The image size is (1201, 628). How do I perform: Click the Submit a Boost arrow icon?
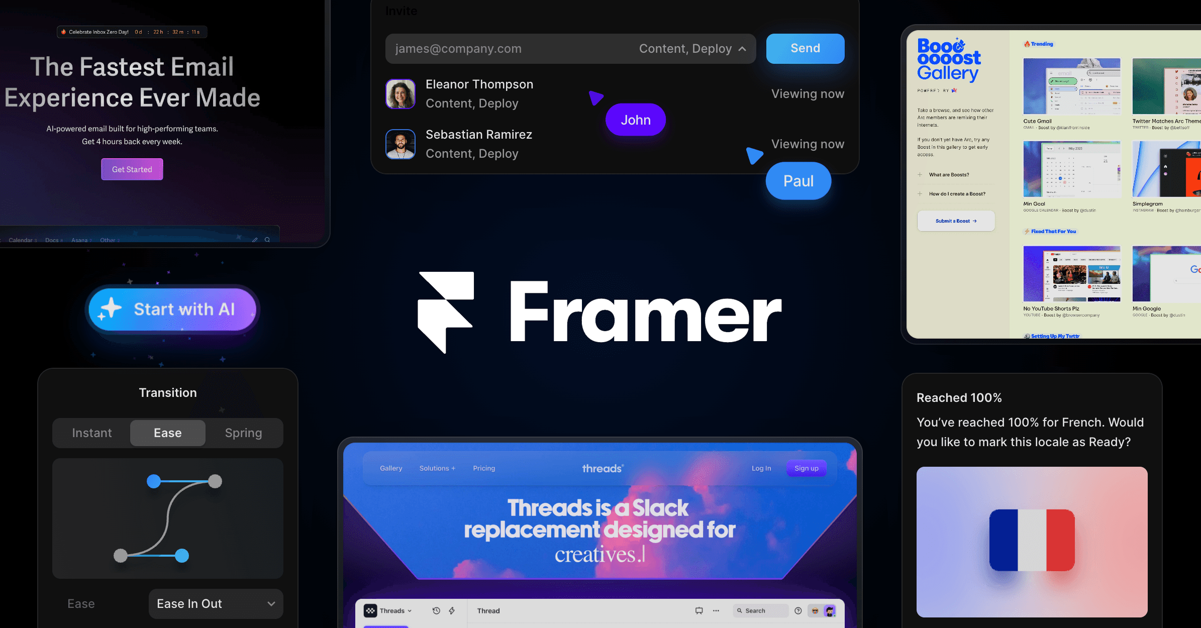975,221
